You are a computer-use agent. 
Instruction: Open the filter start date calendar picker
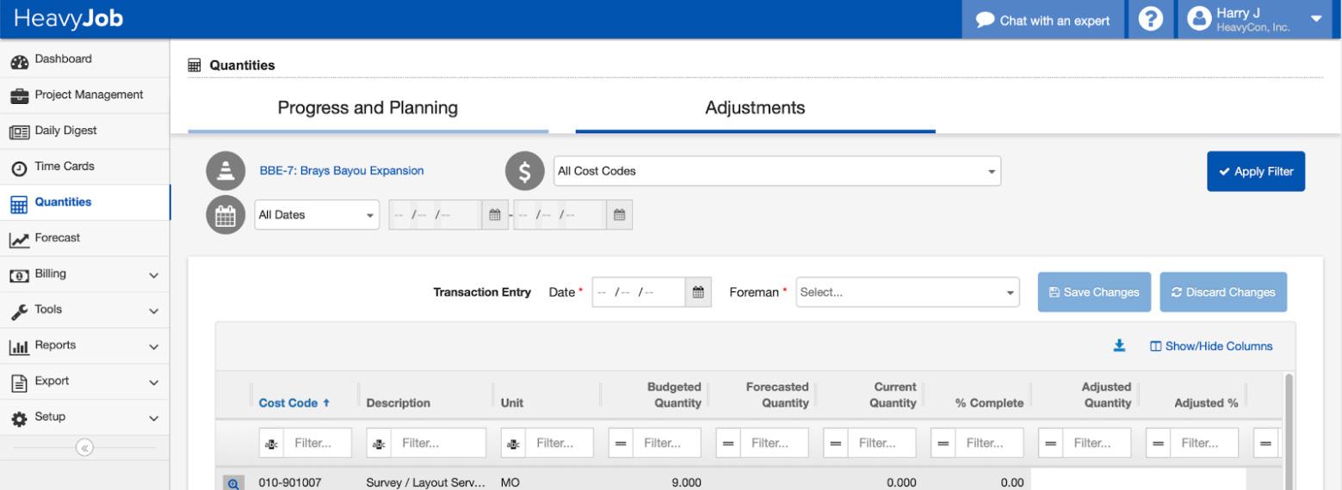494,215
